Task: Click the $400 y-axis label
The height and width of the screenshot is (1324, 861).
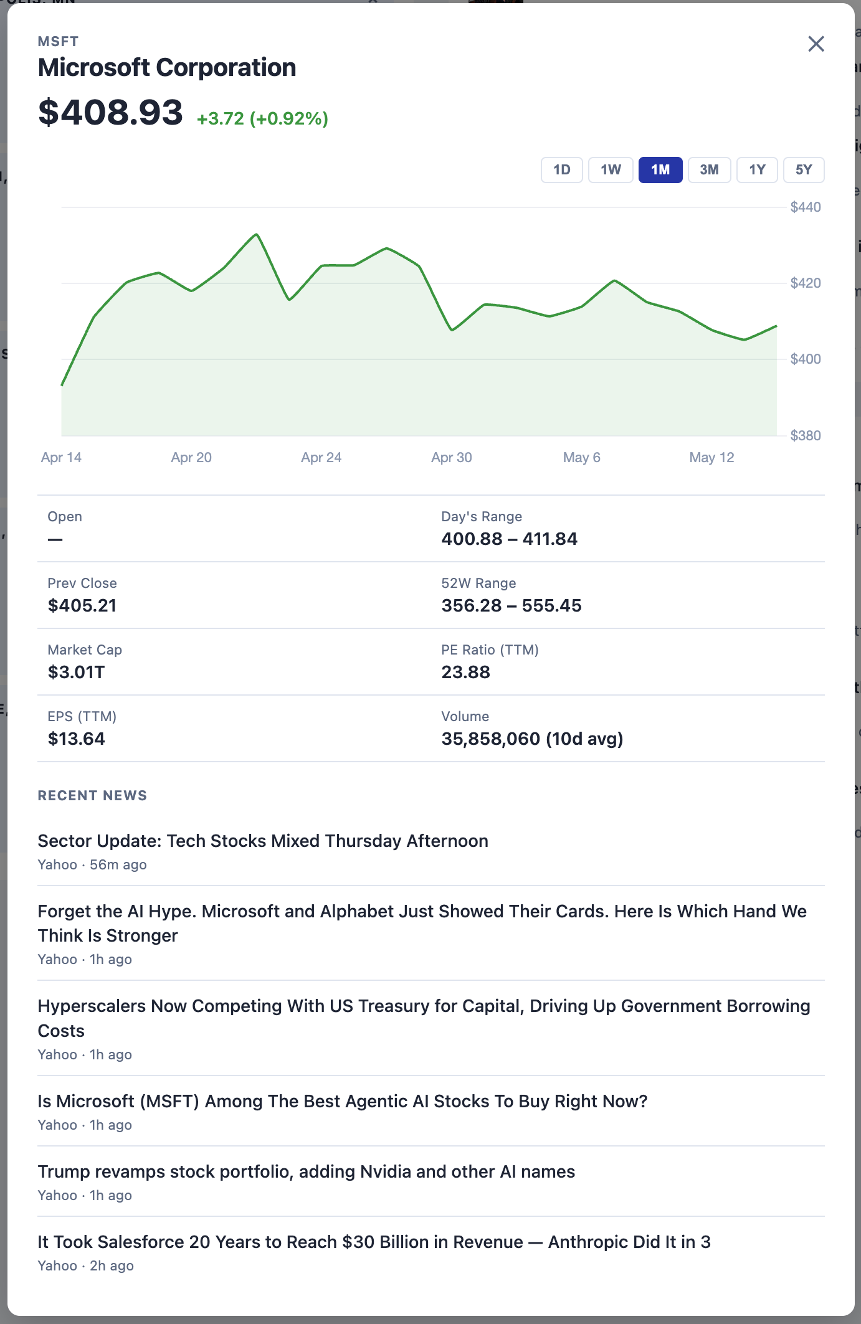Action: 806,359
